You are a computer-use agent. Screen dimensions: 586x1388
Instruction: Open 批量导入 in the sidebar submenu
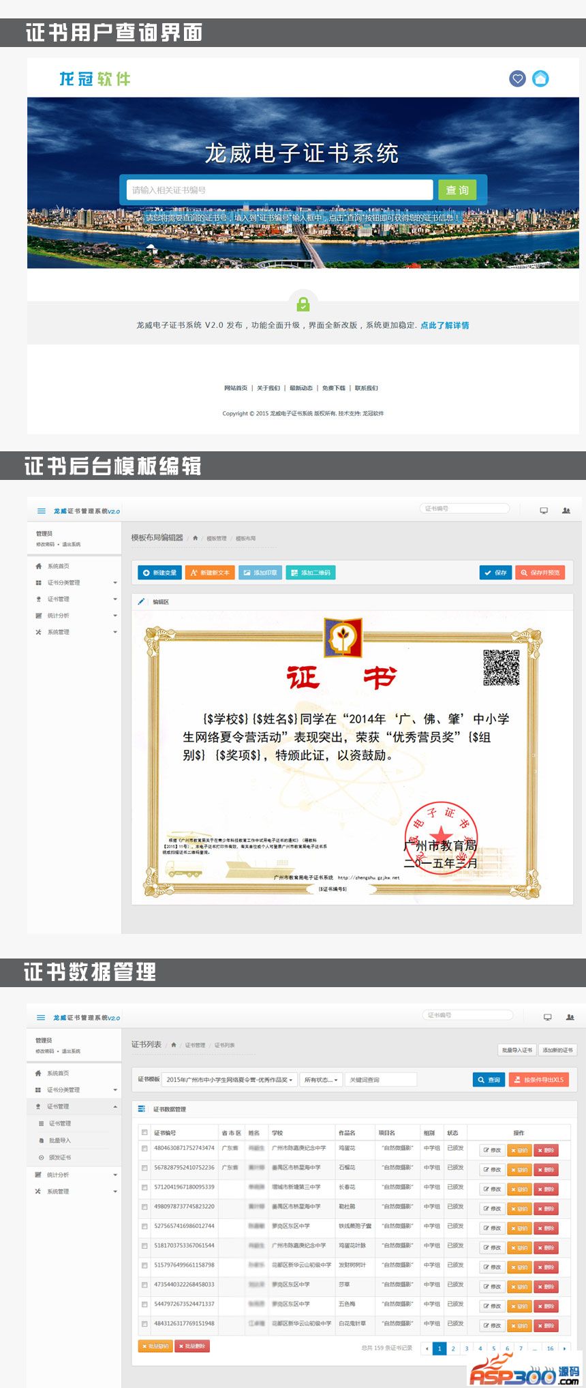pos(59,1141)
